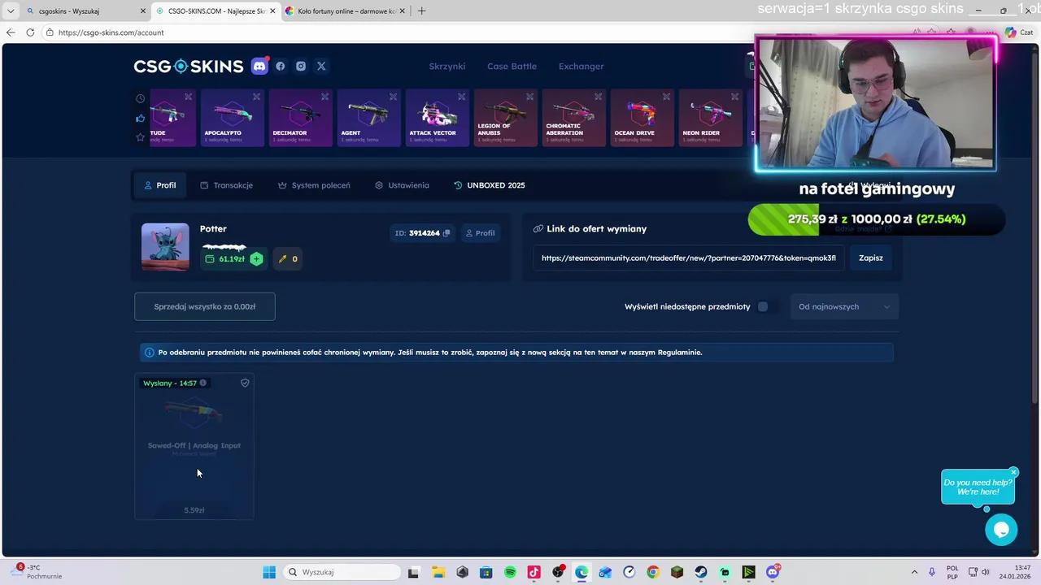This screenshot has width=1041, height=585.
Task: Select the Sawed-Off Analog Input item card
Action: 194,445
